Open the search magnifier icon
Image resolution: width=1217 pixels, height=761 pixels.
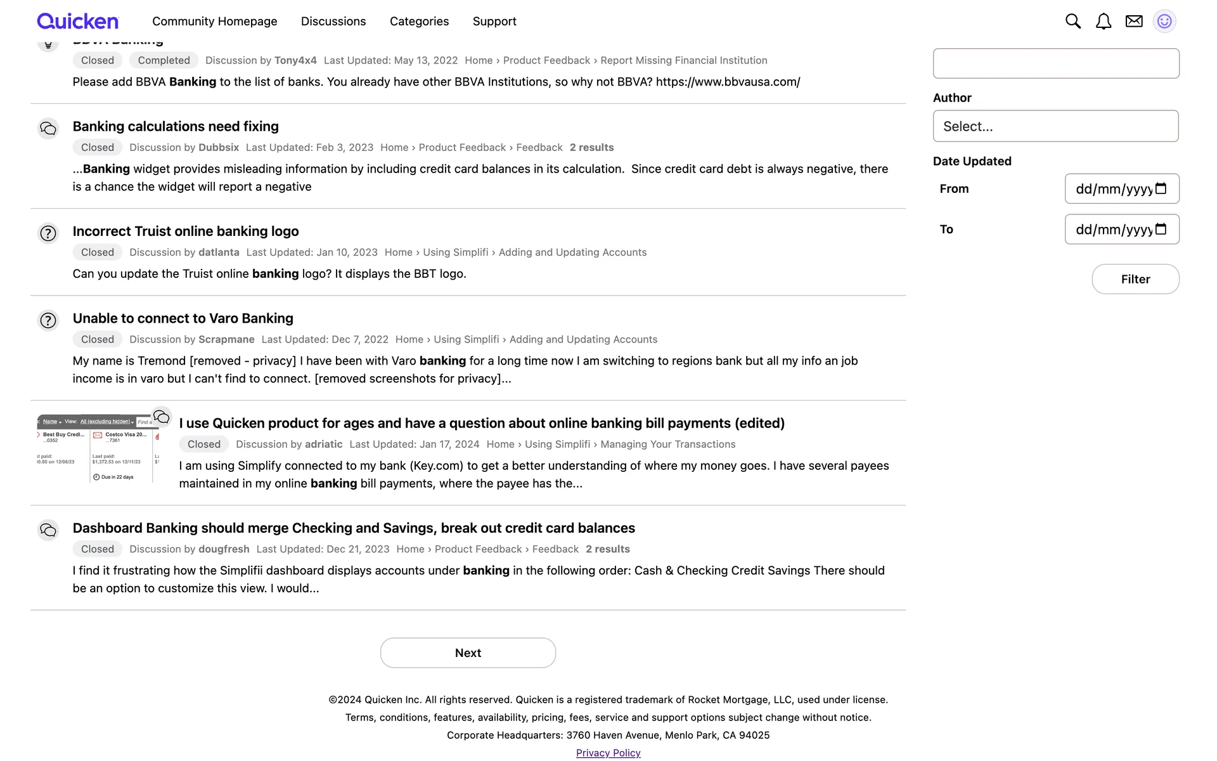click(1072, 22)
